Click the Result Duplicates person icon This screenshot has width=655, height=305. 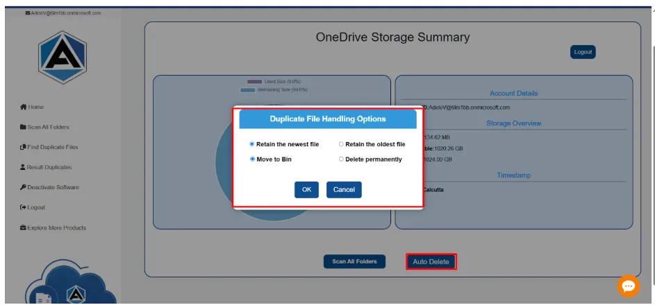point(23,168)
